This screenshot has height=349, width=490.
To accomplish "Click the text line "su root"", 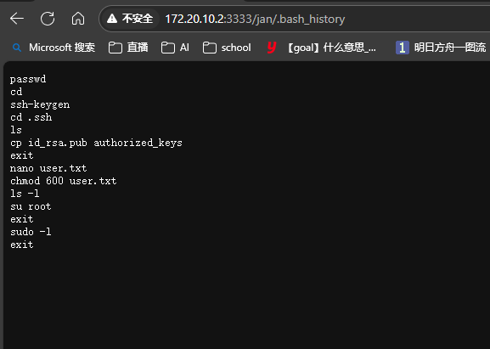I will coord(31,206).
